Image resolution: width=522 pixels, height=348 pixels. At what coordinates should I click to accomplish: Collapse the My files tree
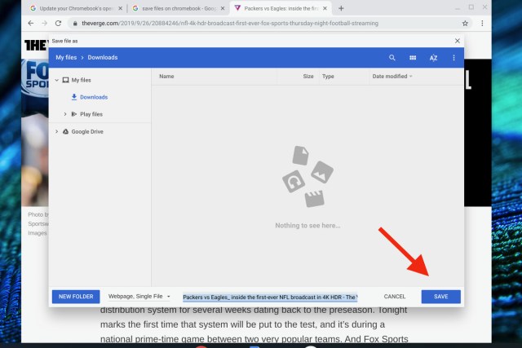[x=56, y=80]
